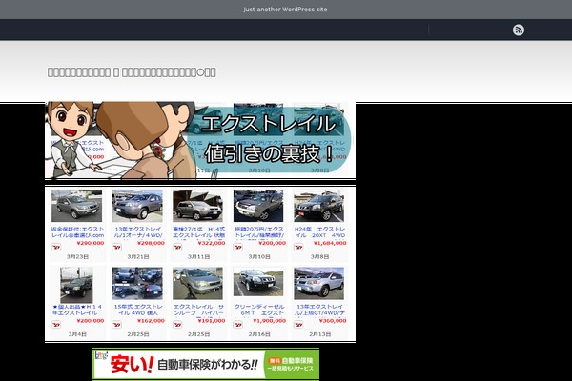572x381 pixels.
Task: Open the 返金保証付:エクストレイル listing link
Action: (77, 232)
